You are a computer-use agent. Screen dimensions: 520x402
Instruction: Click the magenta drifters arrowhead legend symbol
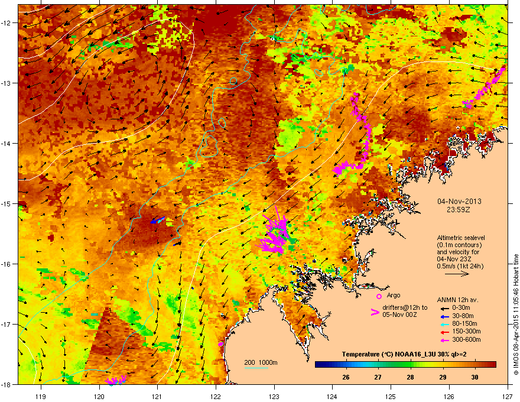point(375,312)
